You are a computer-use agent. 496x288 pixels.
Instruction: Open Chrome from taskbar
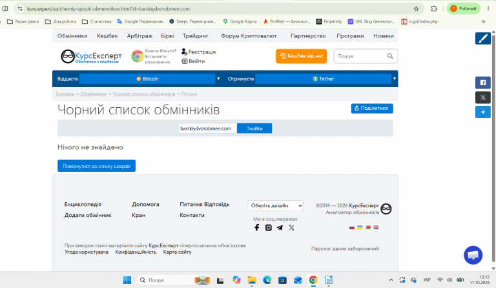313,280
